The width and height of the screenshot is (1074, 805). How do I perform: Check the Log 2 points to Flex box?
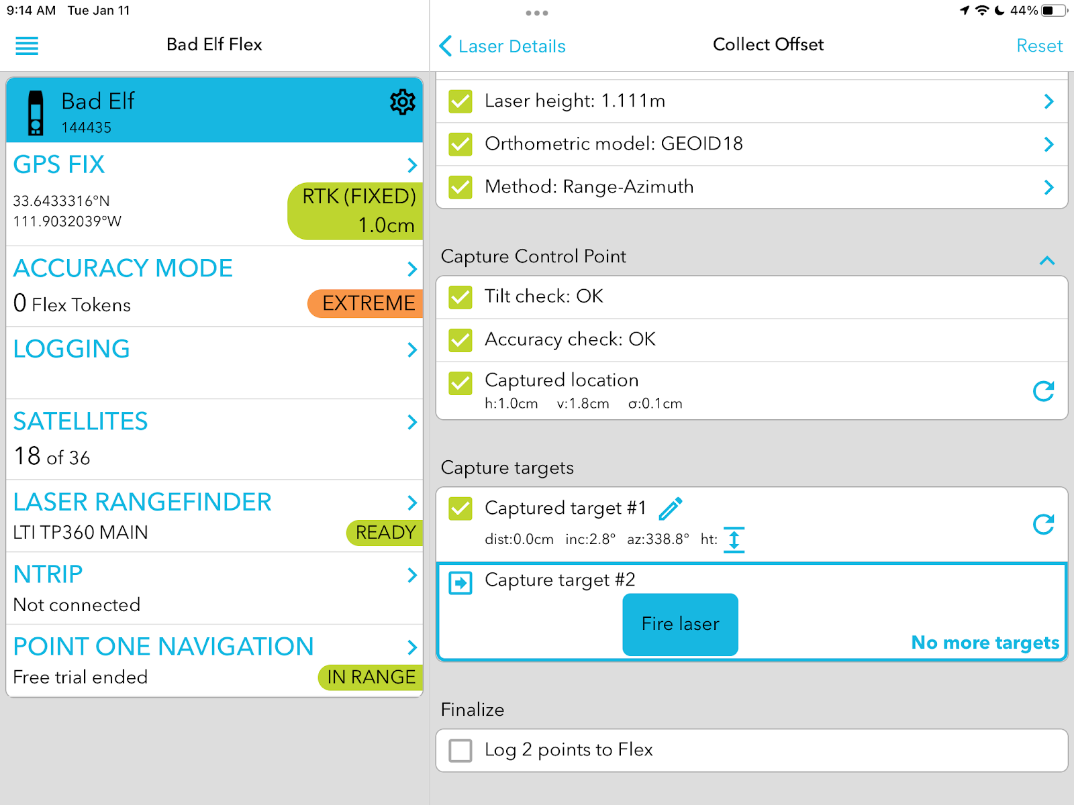pyautogui.click(x=460, y=751)
